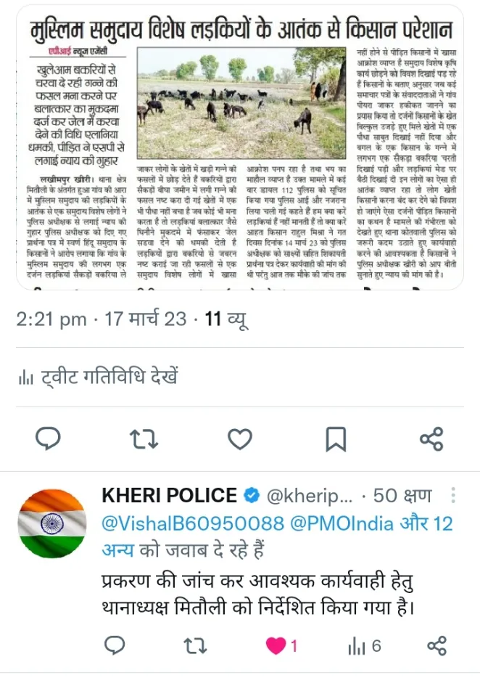Click the bar chart icon beside ट्वीट गतिविधि
This screenshot has width=480, height=694.
(x=25, y=378)
